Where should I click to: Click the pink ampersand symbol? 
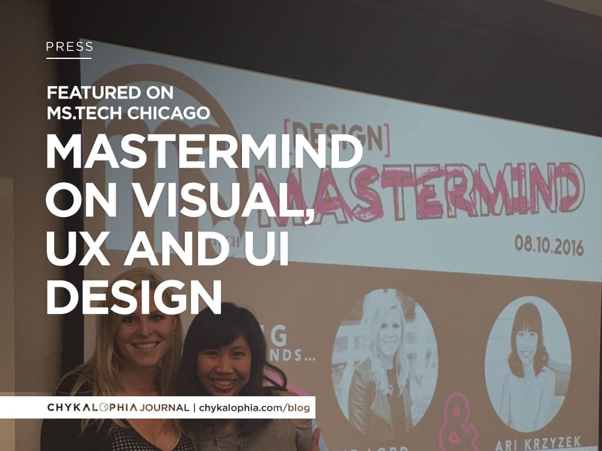[x=458, y=423]
